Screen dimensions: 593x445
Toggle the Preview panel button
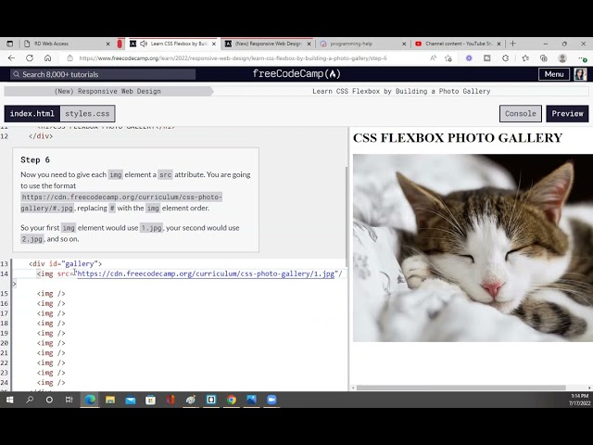[567, 113]
